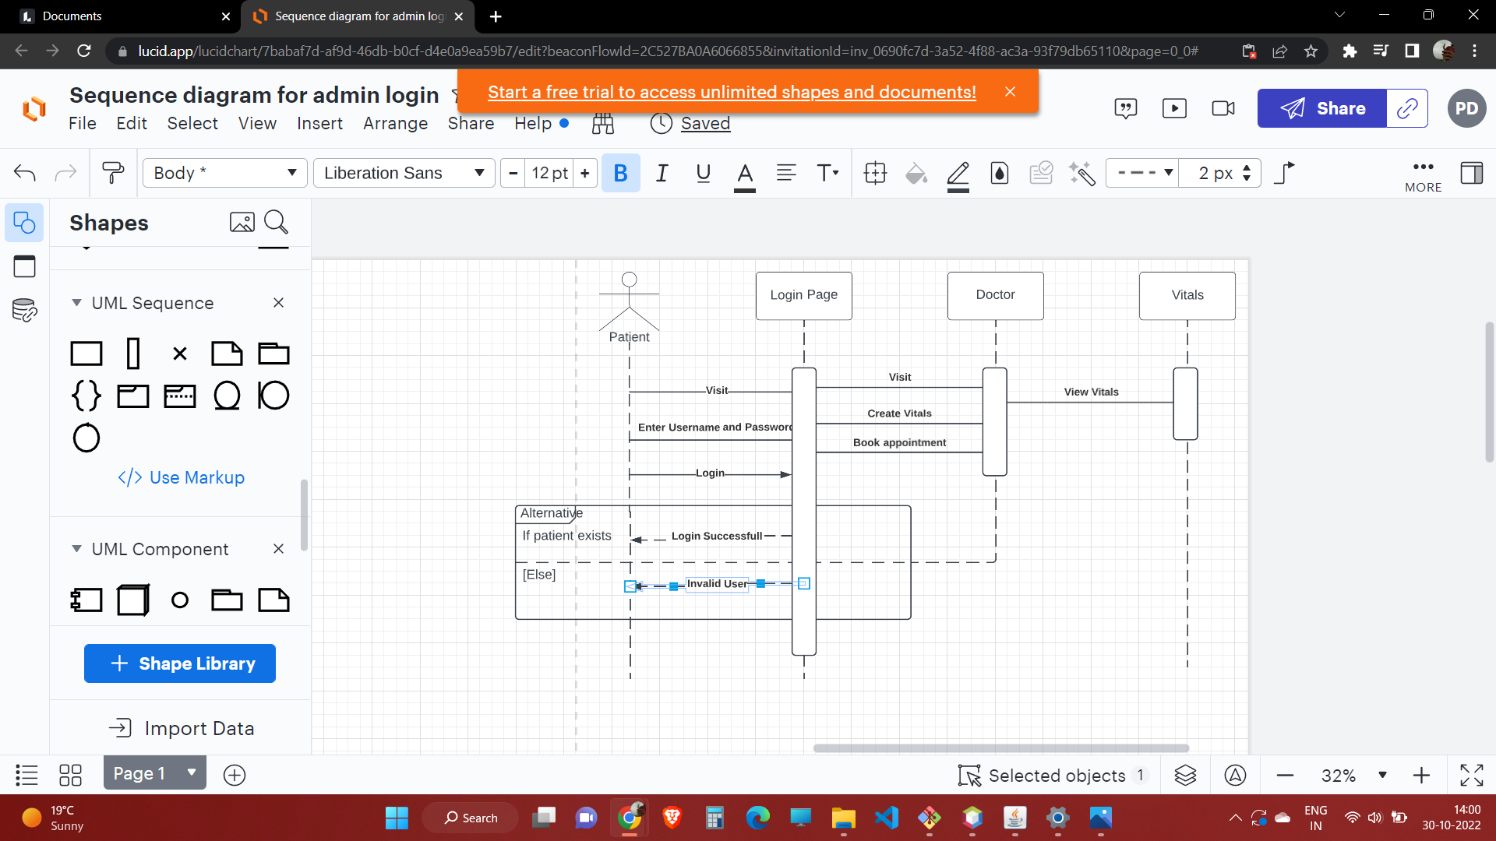
Task: Toggle Bold formatting button
Action: [x=621, y=173]
